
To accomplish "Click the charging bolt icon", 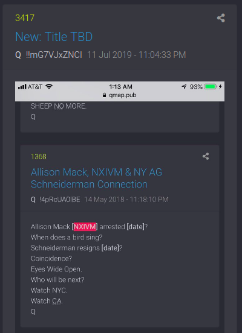I will [220, 86].
